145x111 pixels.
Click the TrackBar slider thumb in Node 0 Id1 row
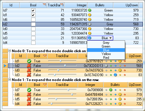point(60,61)
